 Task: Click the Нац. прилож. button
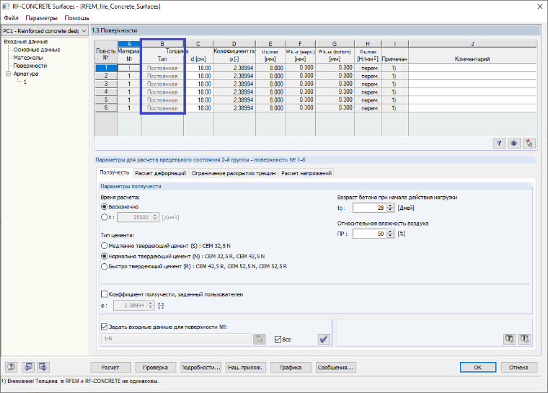point(246,368)
